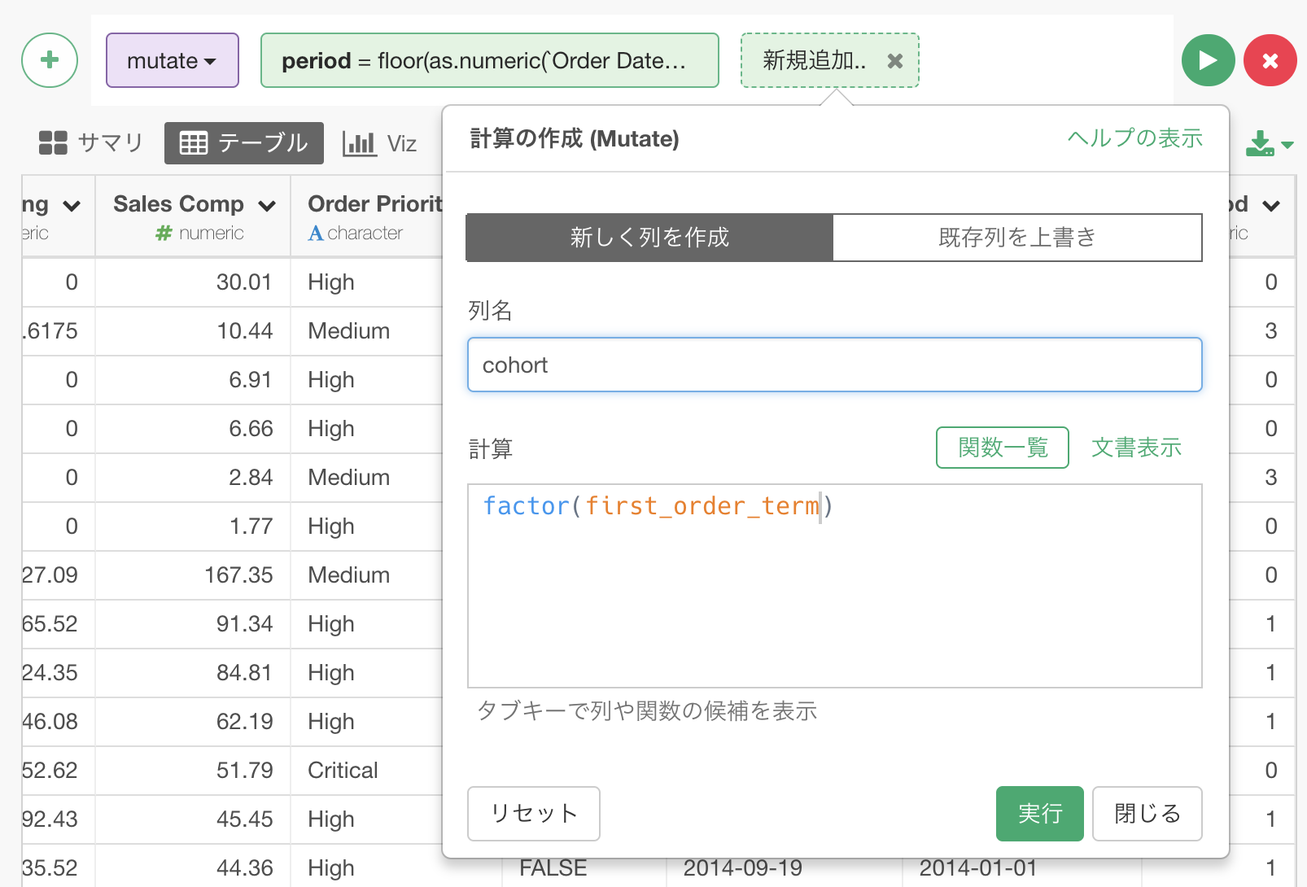Click the character type A icon

click(316, 234)
